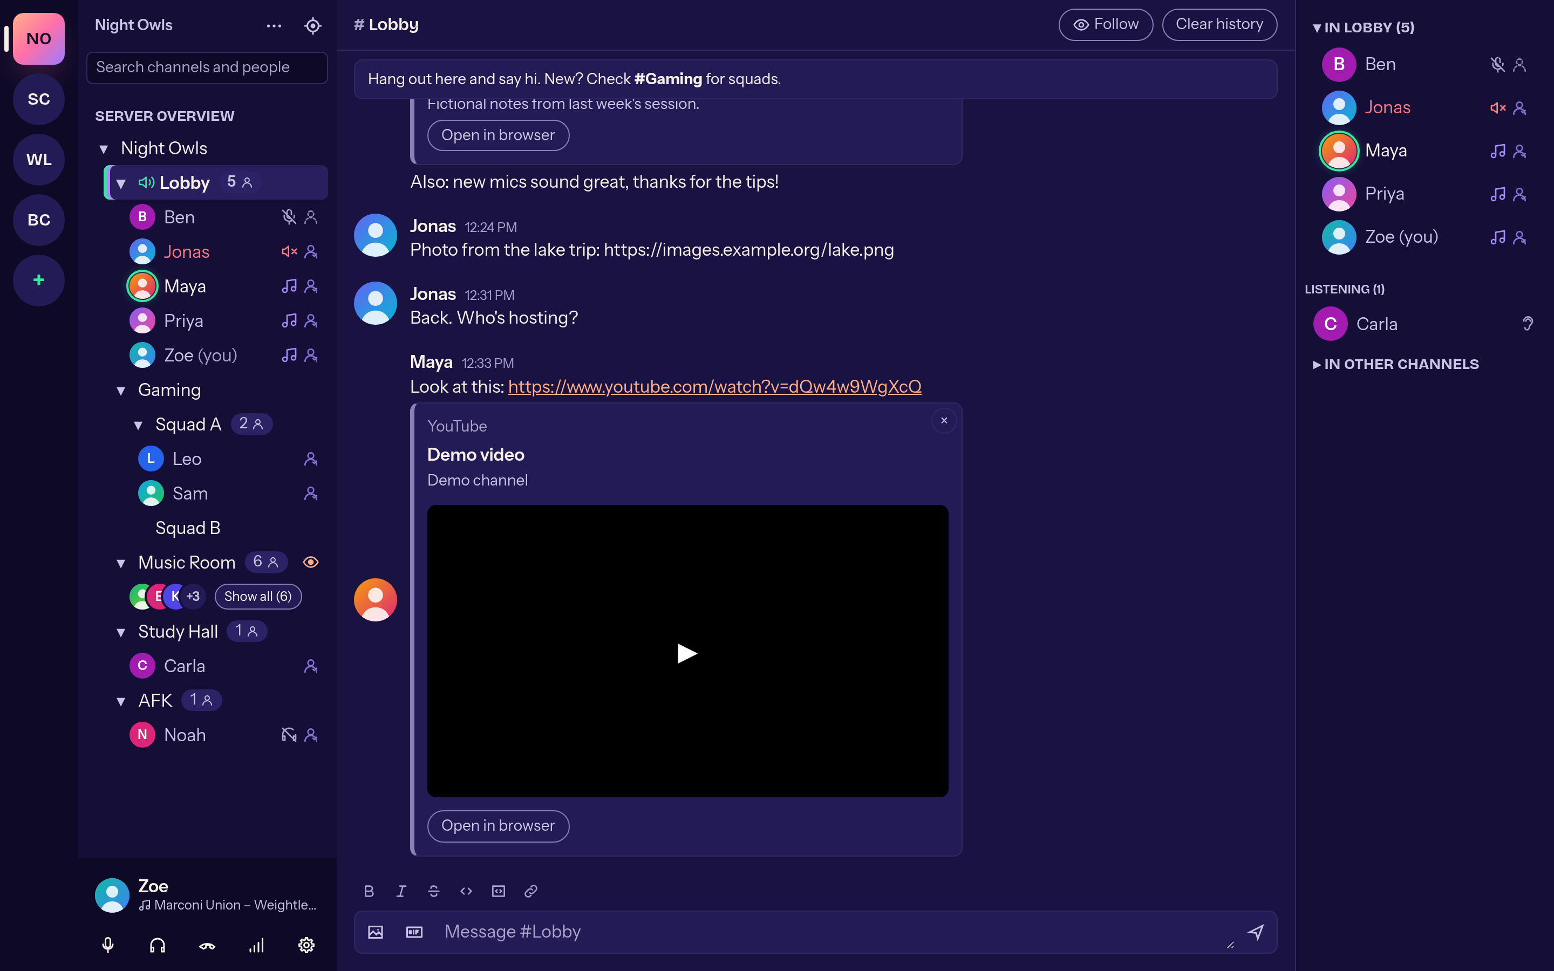The image size is (1554, 971).
Task: Attach an image to message
Action: [x=376, y=932]
